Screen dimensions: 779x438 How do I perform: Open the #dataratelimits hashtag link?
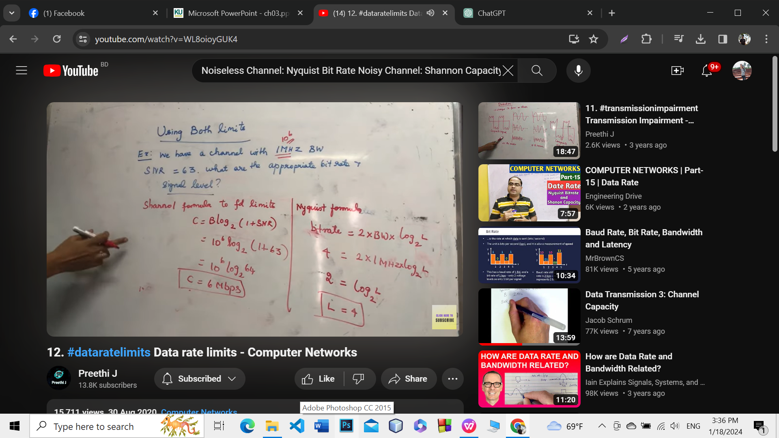[x=109, y=352]
